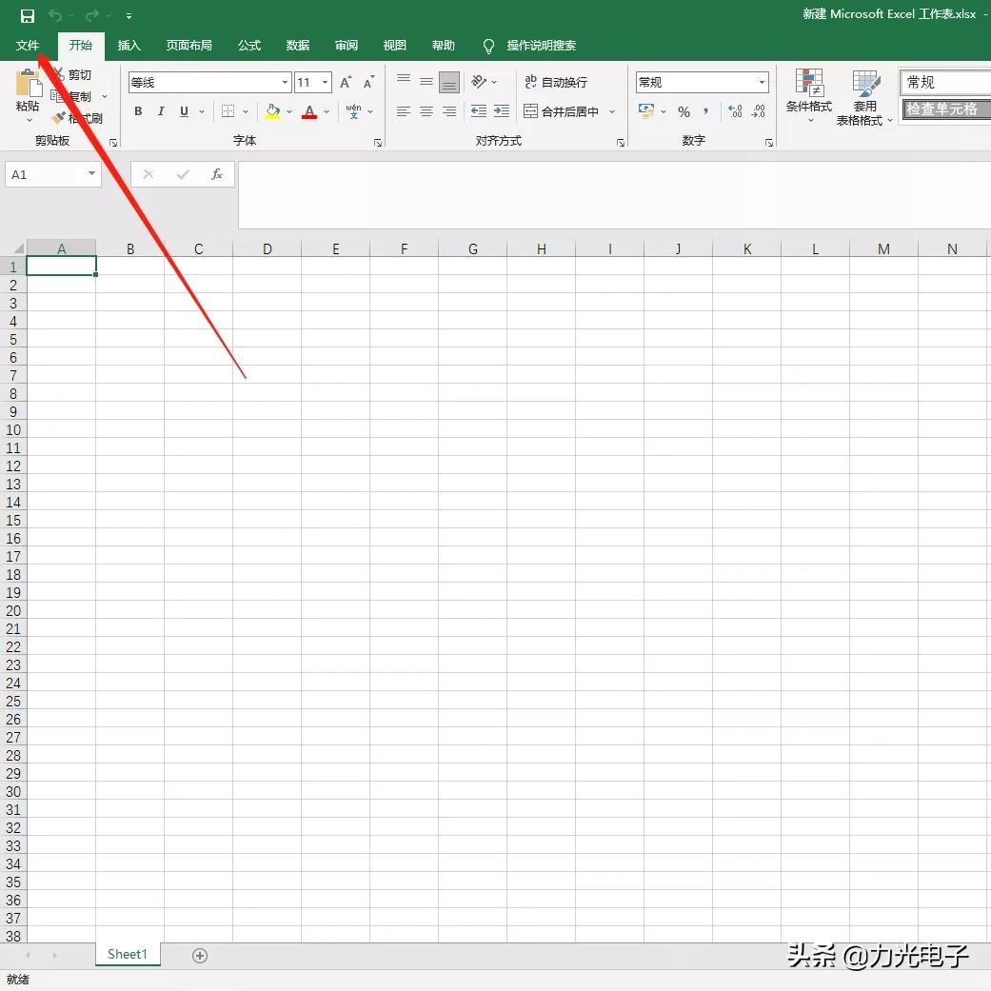Apply bold formatting with the B icon
This screenshot has height=991, width=991.
tap(137, 111)
